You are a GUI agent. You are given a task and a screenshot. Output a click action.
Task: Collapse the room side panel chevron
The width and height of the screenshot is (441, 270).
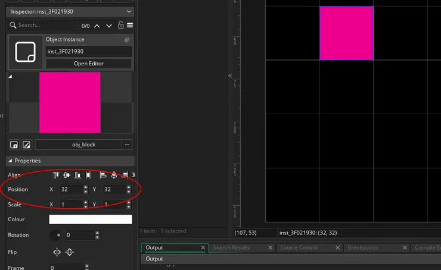coord(230,76)
